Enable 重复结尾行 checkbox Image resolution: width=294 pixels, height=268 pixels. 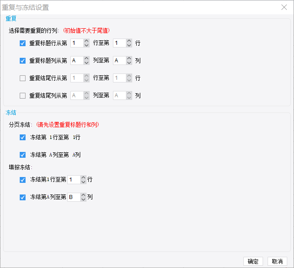click(x=22, y=78)
